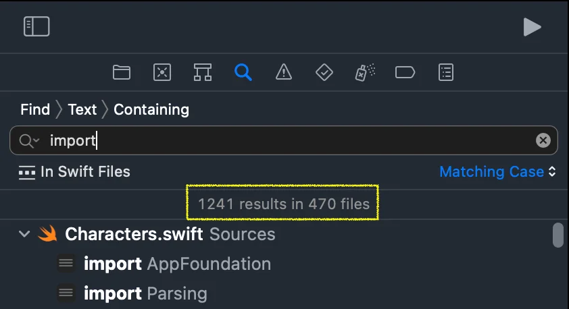Toggle Matching Case popup option
569x309 pixels.
pos(497,172)
